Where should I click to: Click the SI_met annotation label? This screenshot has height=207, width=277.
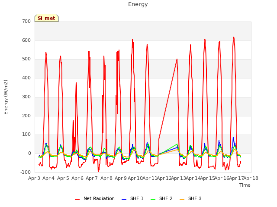coord(46,18)
